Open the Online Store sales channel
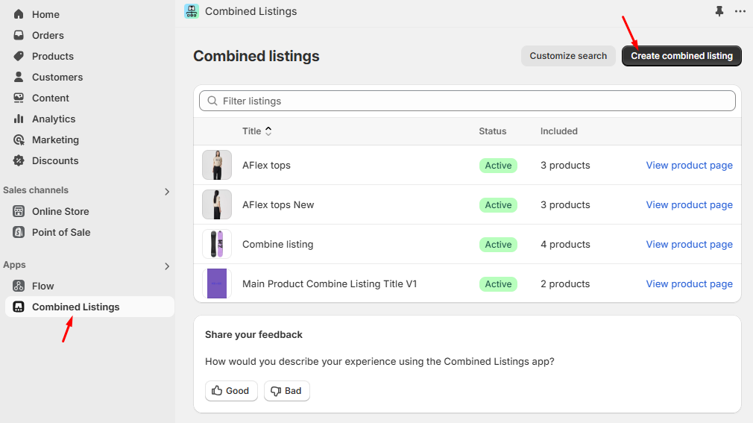753x423 pixels. [60, 211]
